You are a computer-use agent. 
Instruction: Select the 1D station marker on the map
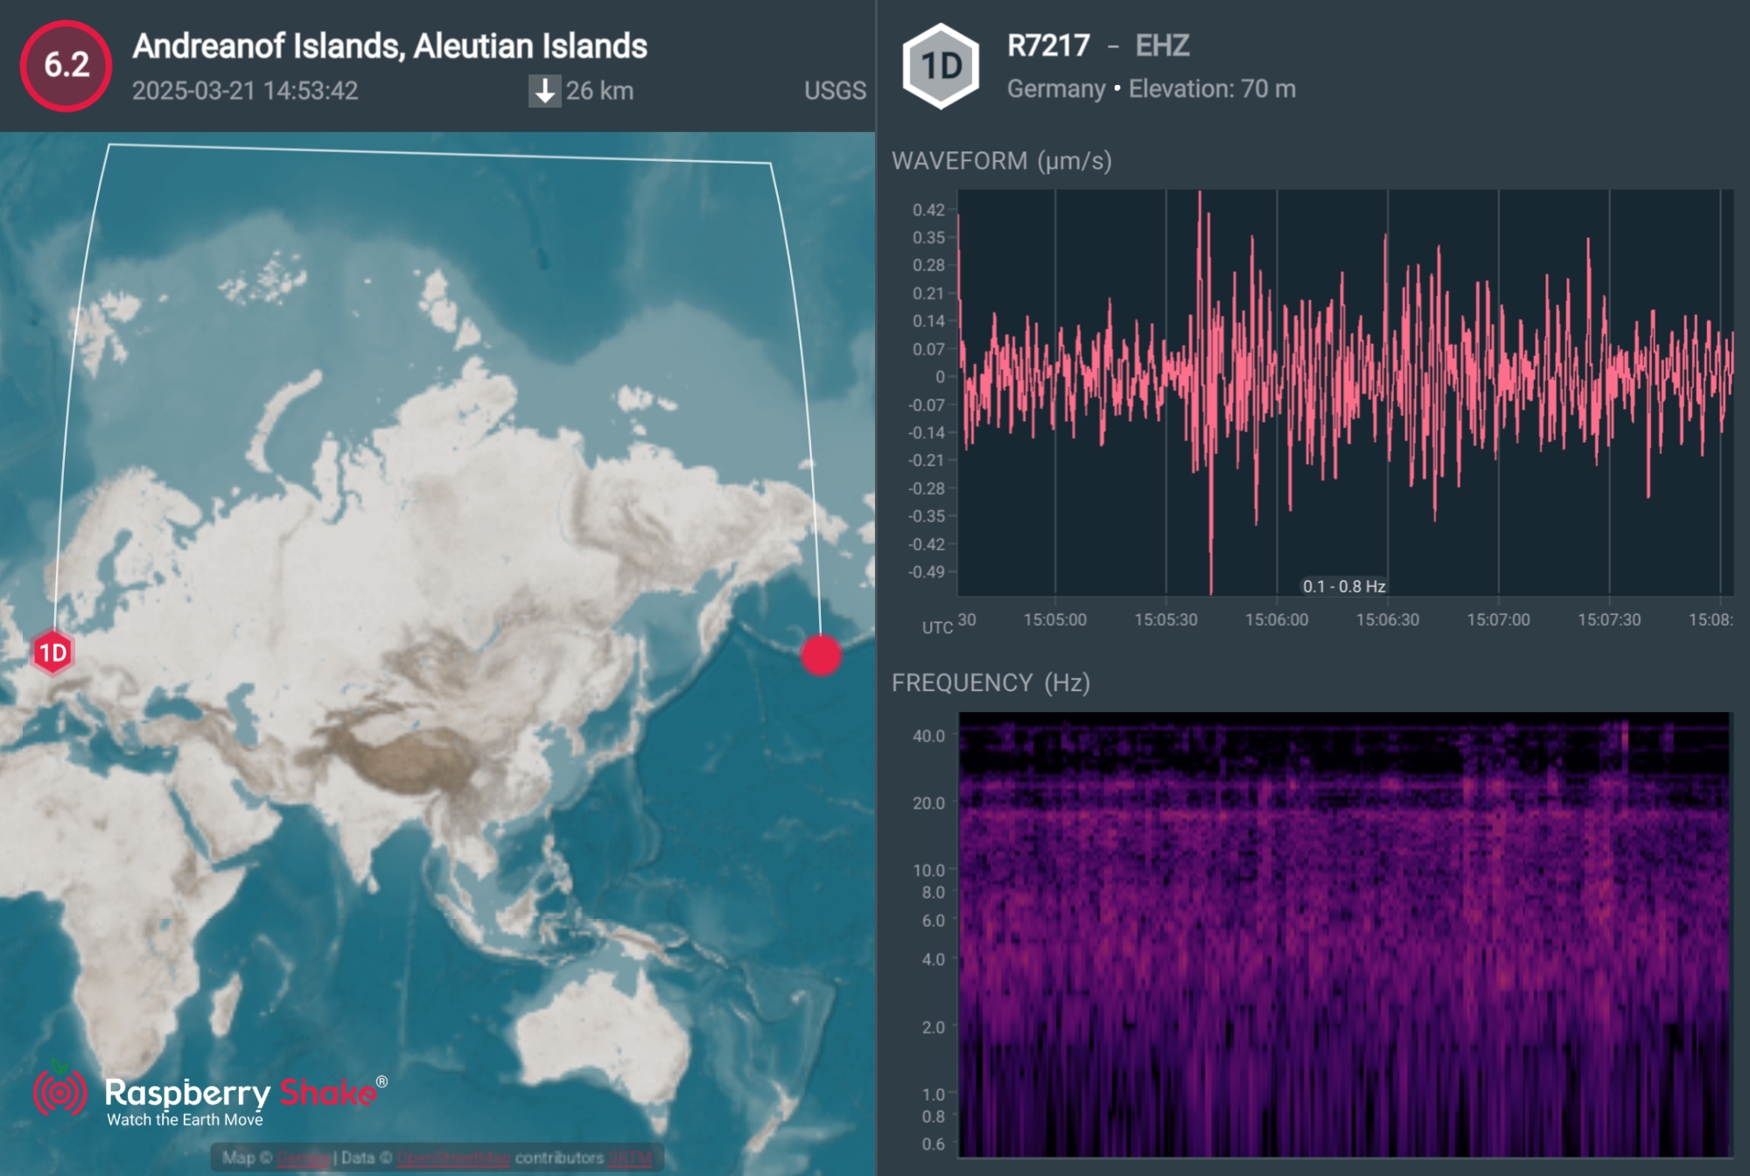coord(52,653)
